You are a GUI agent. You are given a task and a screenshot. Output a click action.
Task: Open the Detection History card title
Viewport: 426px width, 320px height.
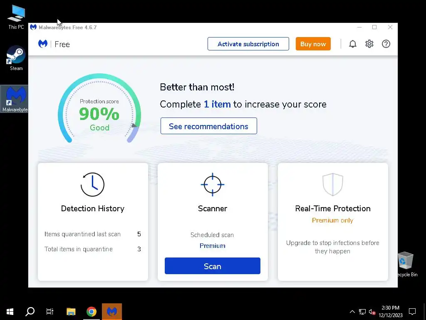(93, 208)
